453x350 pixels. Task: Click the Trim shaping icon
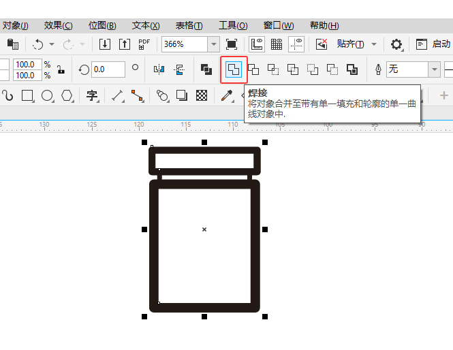click(x=253, y=69)
